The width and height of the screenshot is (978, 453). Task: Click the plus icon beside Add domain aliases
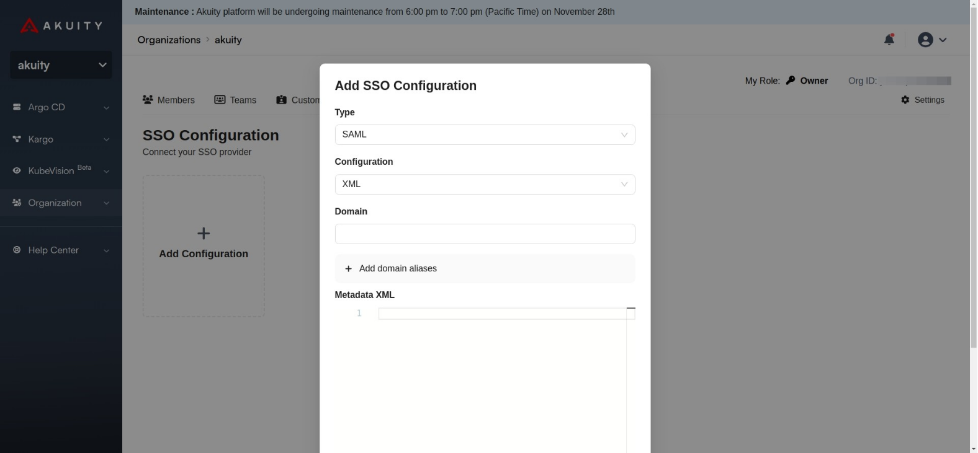coord(348,269)
